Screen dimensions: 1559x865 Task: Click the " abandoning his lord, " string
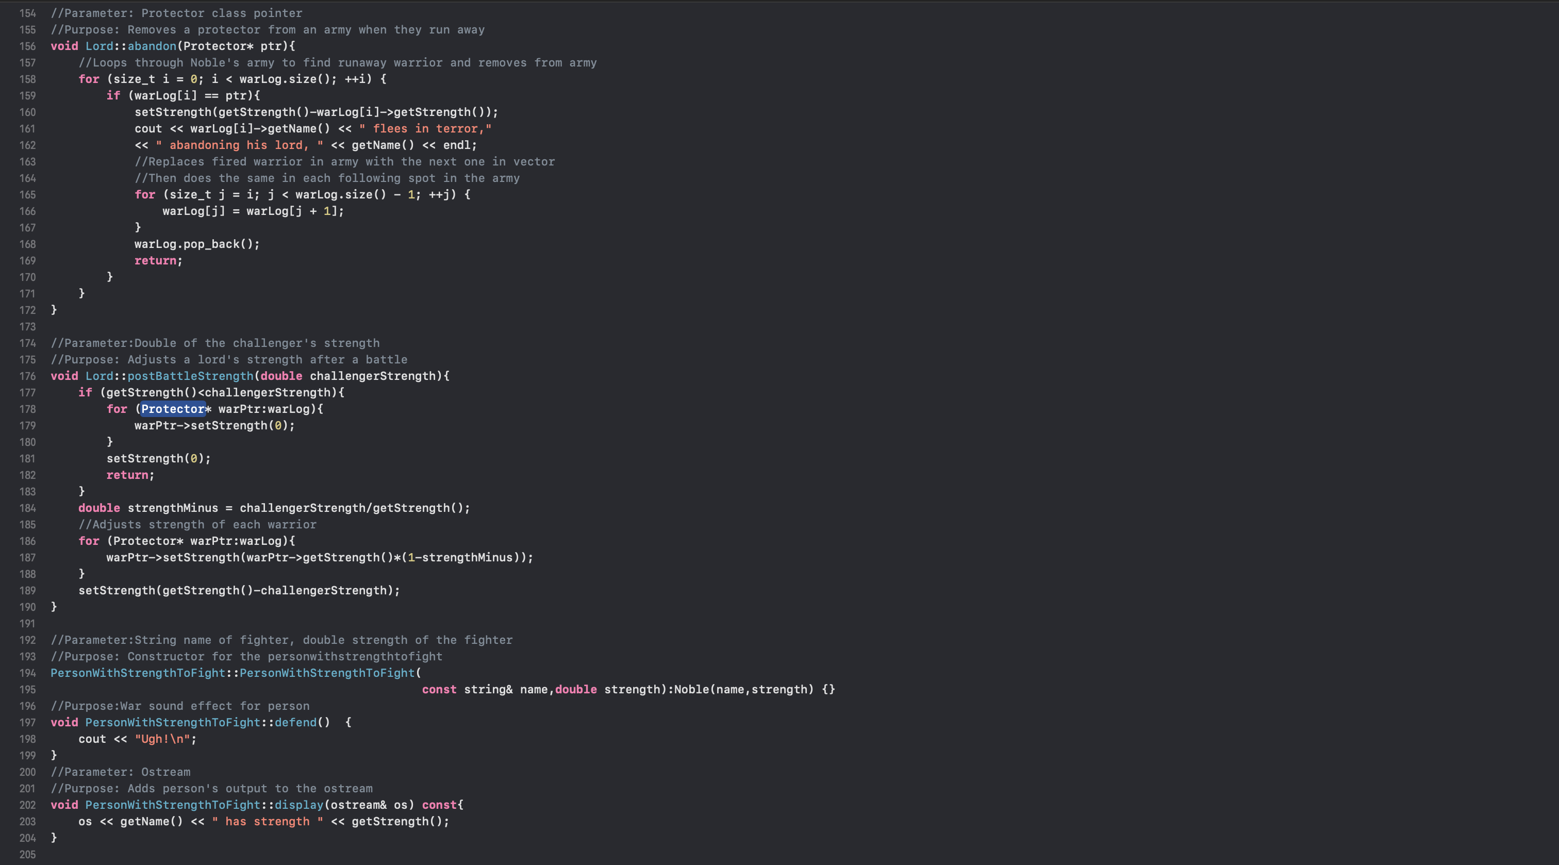click(x=239, y=145)
